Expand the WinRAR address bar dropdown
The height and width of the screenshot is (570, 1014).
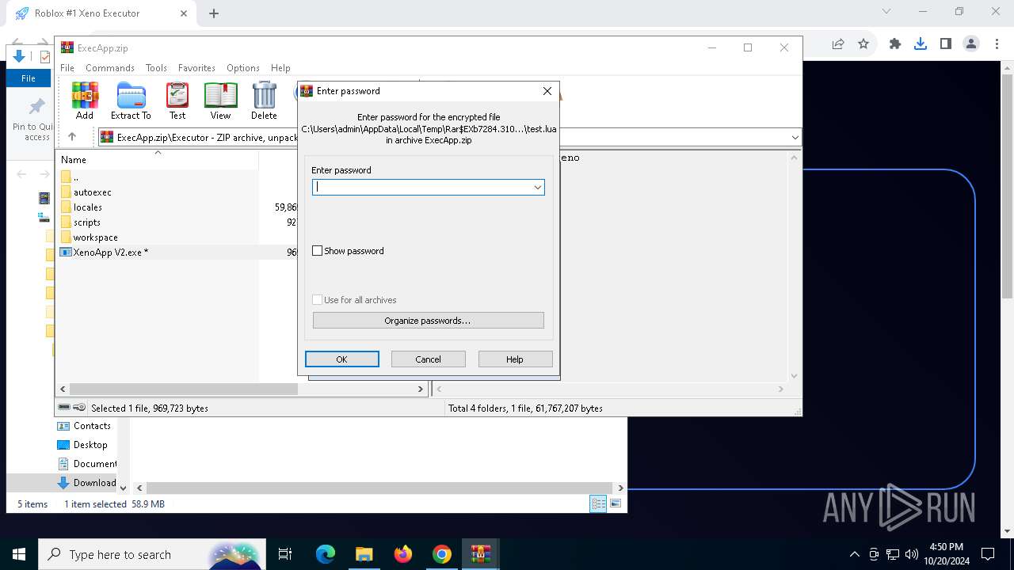(795, 138)
